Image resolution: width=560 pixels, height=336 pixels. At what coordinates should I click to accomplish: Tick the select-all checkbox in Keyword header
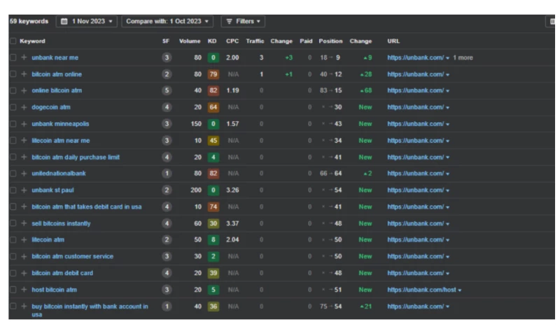click(13, 41)
